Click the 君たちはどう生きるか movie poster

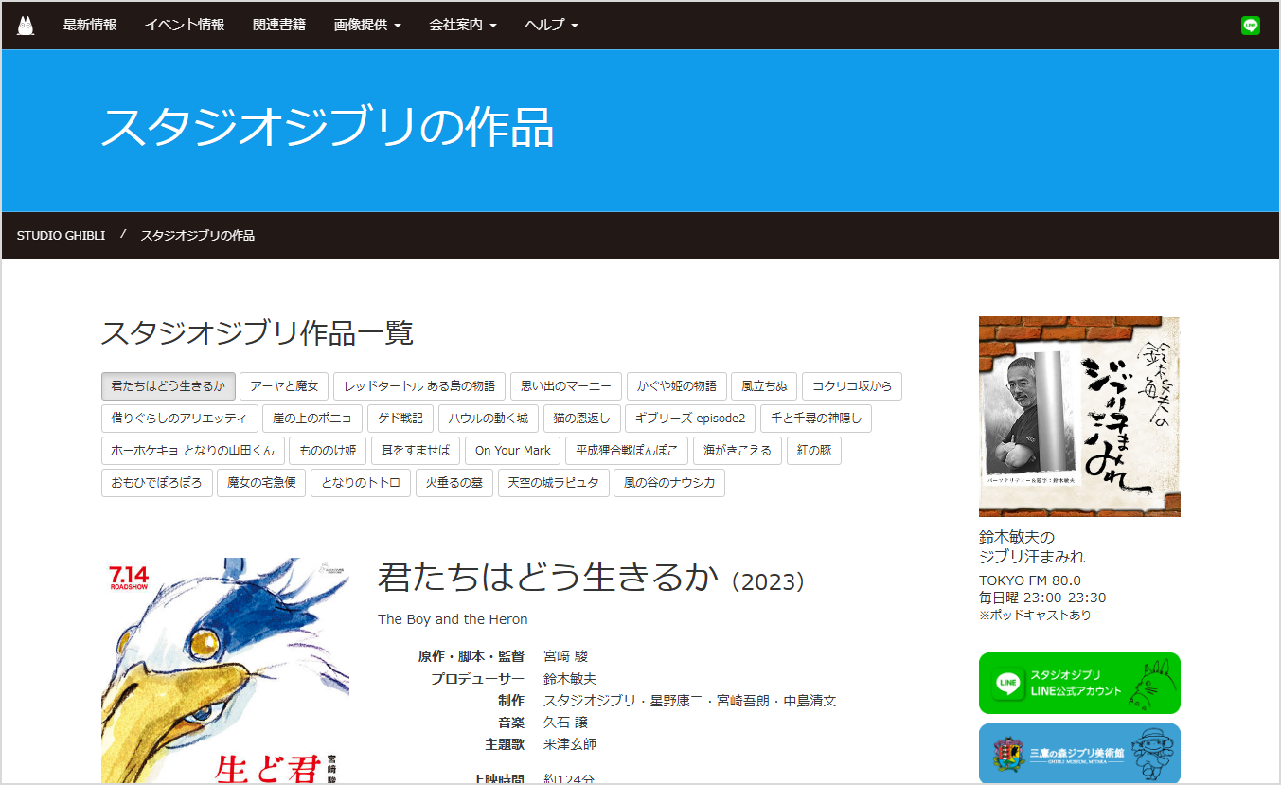pyautogui.click(x=225, y=670)
